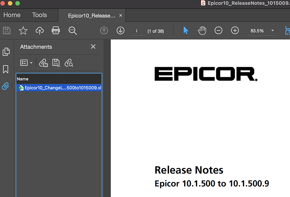Open attachment in native application

(43, 63)
